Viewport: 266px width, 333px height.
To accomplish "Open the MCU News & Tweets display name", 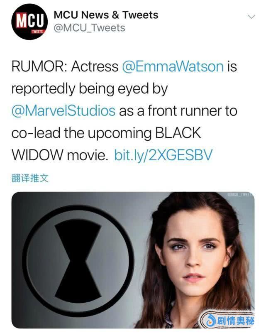I will tap(106, 15).
